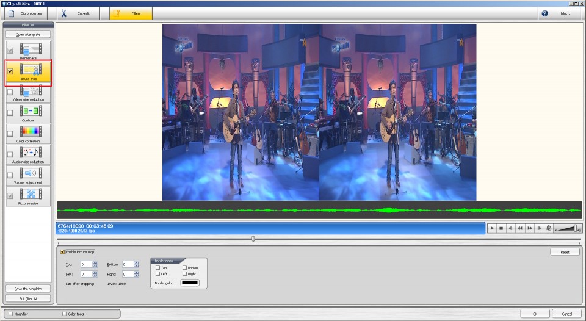This screenshot has height=321, width=586.
Task: Enable the Audio noise reduction checkbox
Action: click(x=10, y=154)
